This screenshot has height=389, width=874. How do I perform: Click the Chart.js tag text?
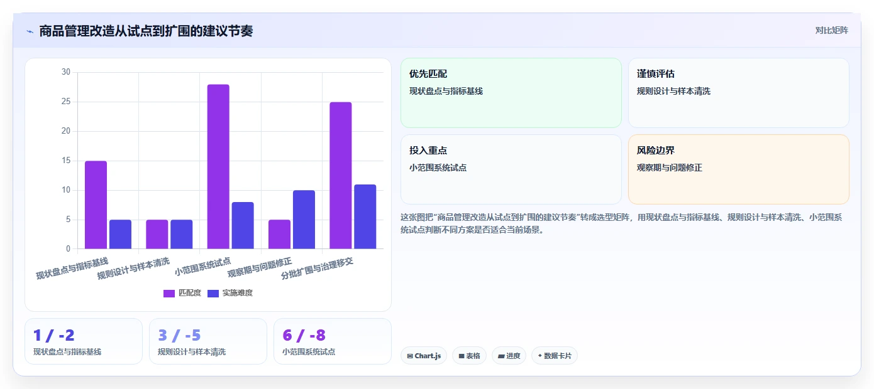tap(428, 356)
